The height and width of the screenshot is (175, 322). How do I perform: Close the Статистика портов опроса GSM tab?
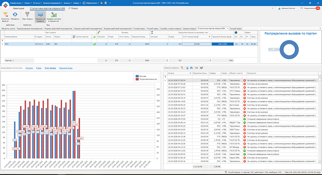pyautogui.click(x=228, y=28)
